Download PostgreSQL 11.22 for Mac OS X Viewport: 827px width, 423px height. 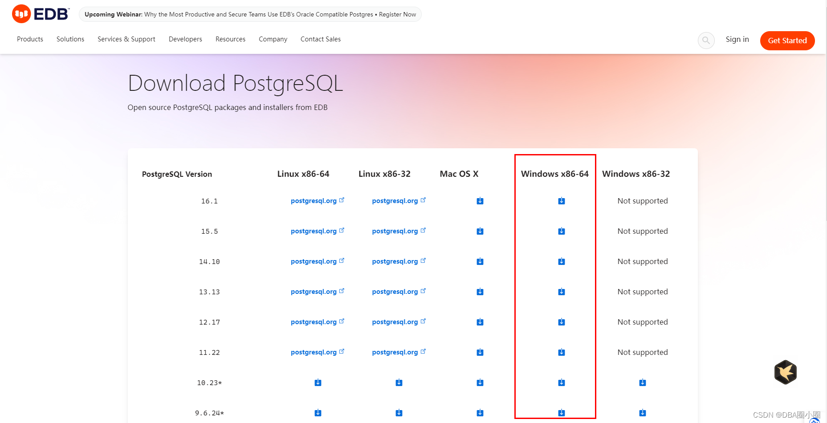point(480,352)
